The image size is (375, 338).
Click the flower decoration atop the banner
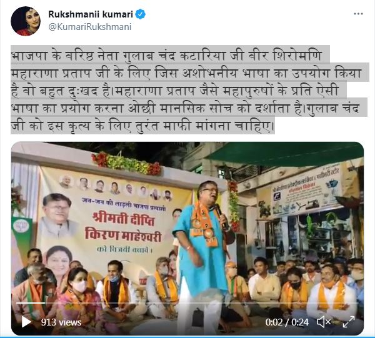coord(126,164)
